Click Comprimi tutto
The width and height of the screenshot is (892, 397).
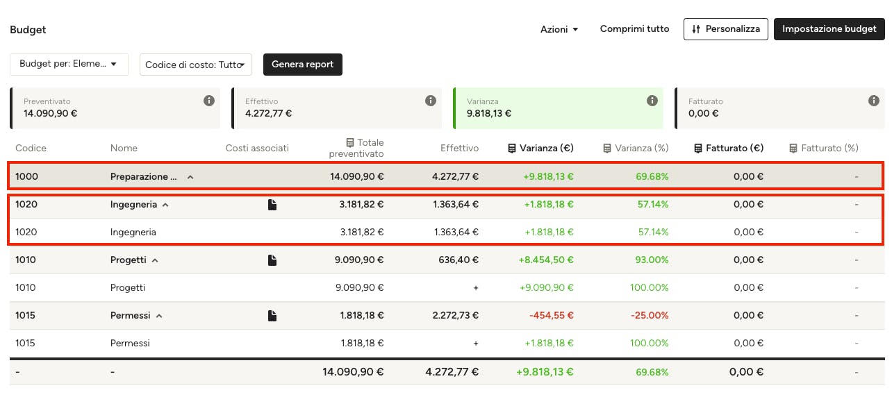pyautogui.click(x=635, y=29)
